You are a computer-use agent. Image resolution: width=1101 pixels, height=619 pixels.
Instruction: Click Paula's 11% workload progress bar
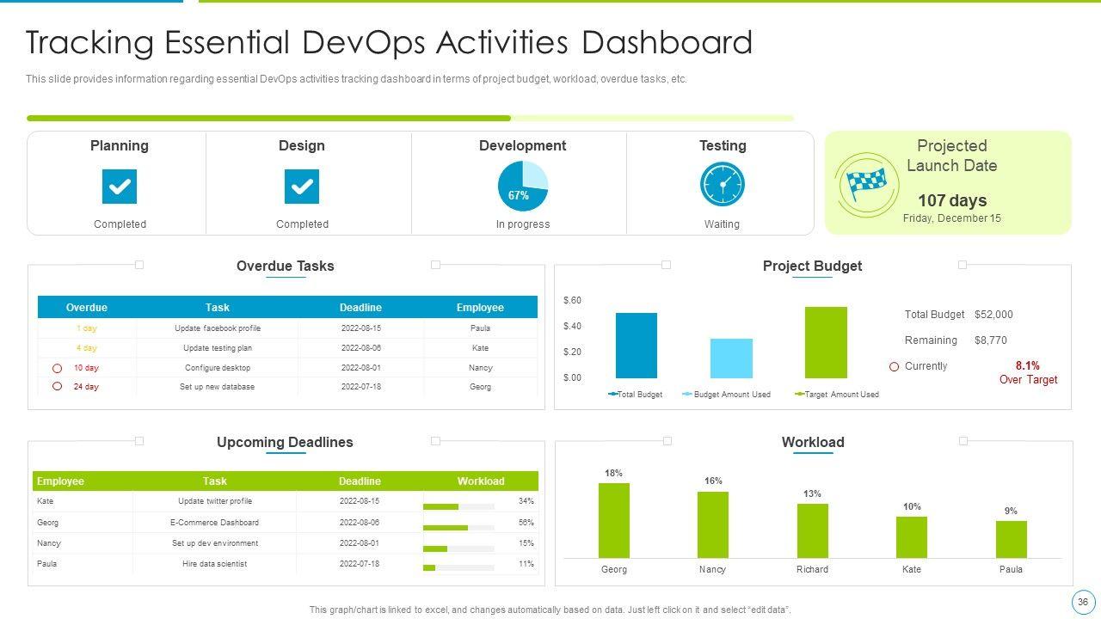coord(458,568)
